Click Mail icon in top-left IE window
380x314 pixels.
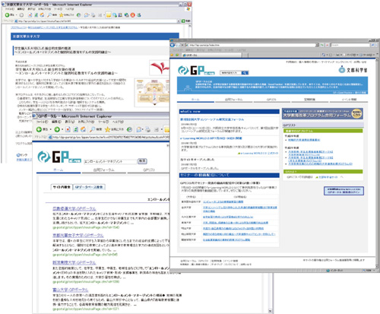click(x=87, y=15)
